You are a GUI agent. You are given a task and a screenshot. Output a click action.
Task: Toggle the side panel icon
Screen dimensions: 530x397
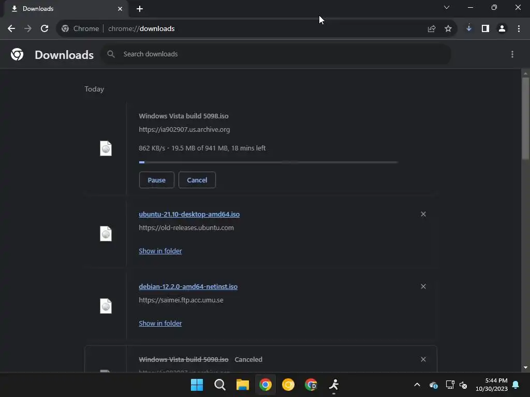pyautogui.click(x=485, y=29)
